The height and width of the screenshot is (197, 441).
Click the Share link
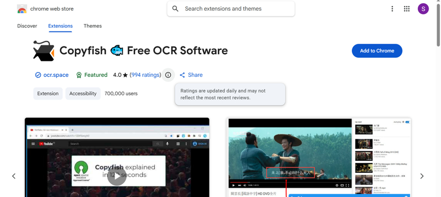(x=191, y=75)
